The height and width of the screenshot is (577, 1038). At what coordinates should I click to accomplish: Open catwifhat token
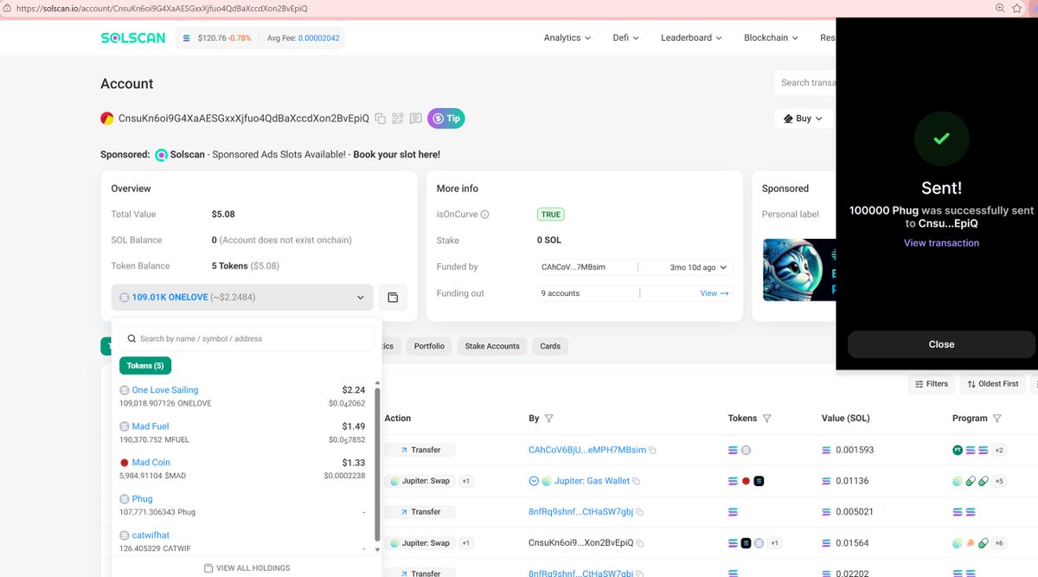pyautogui.click(x=151, y=535)
